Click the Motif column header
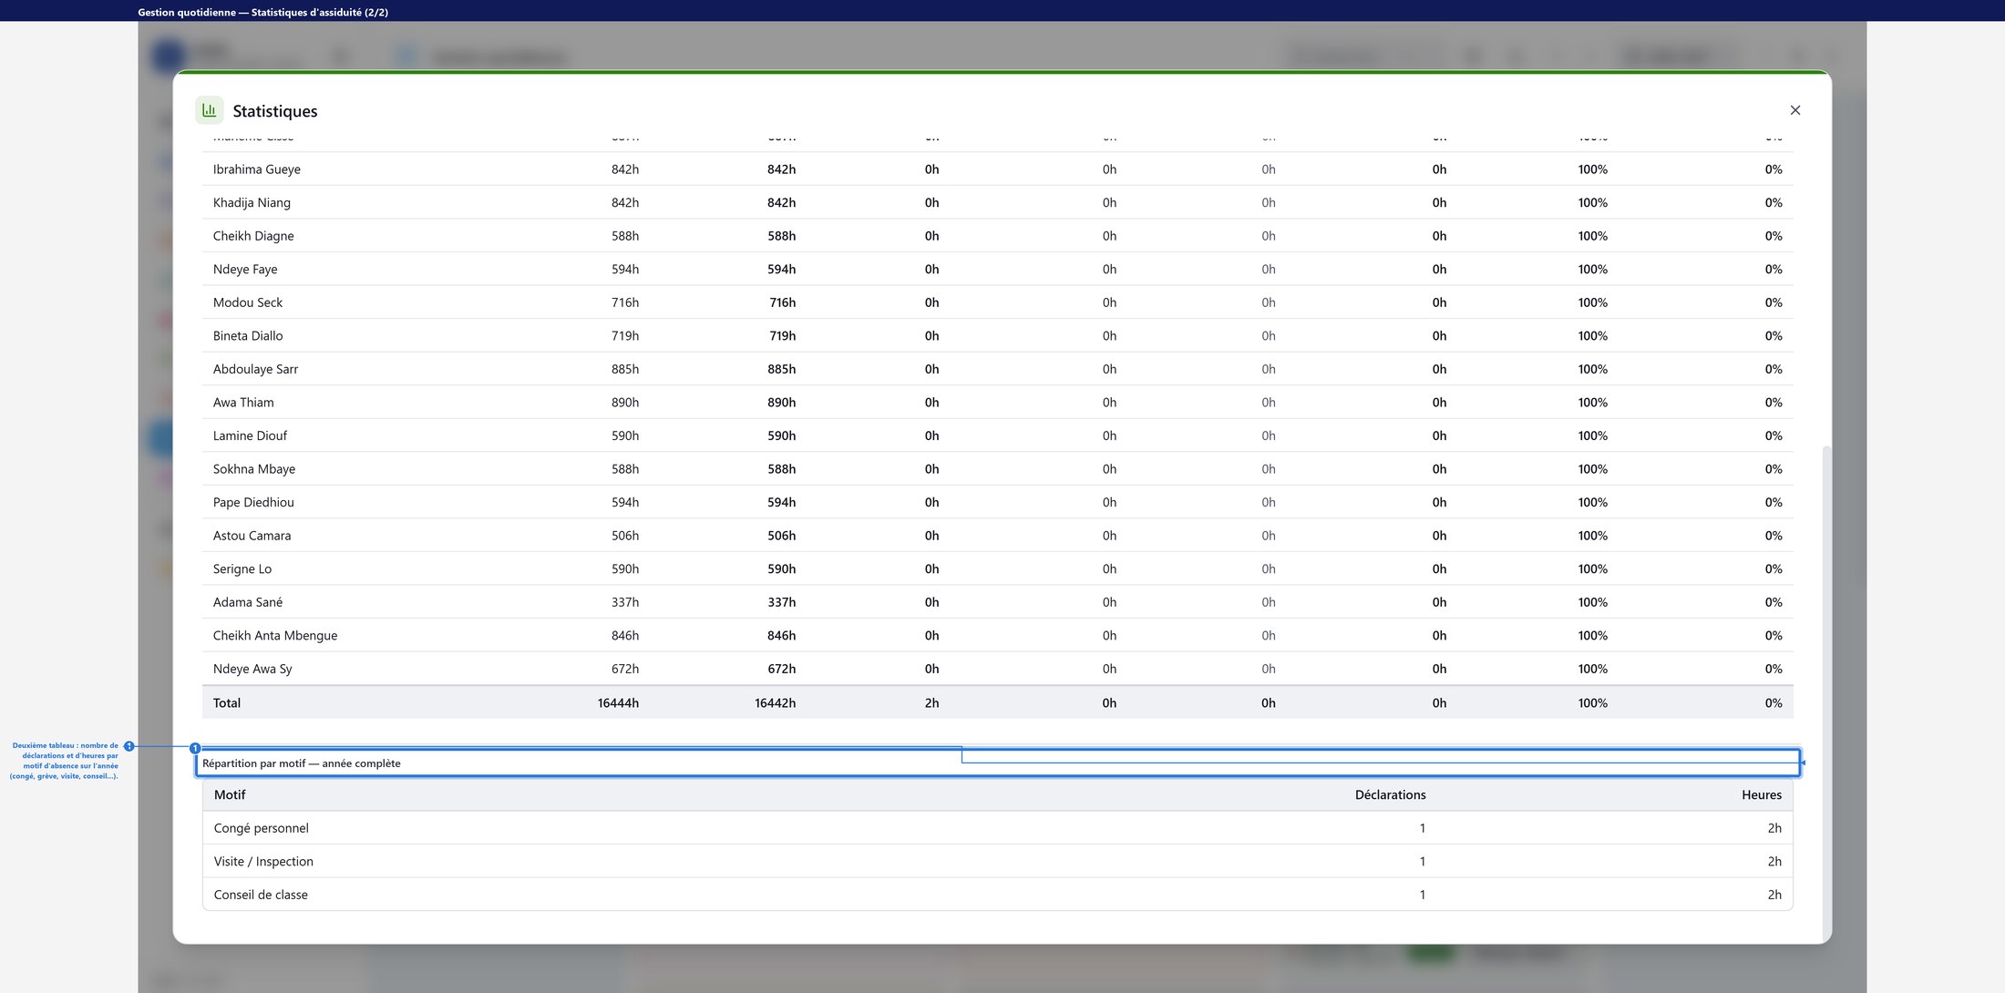Screen dimensions: 2005x993 [x=230, y=794]
